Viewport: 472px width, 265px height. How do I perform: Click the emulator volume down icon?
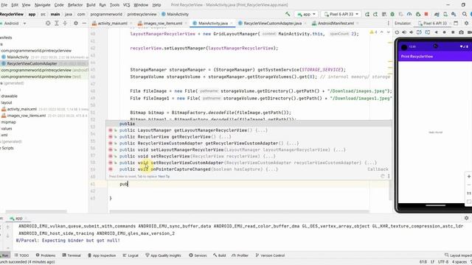click(x=412, y=32)
